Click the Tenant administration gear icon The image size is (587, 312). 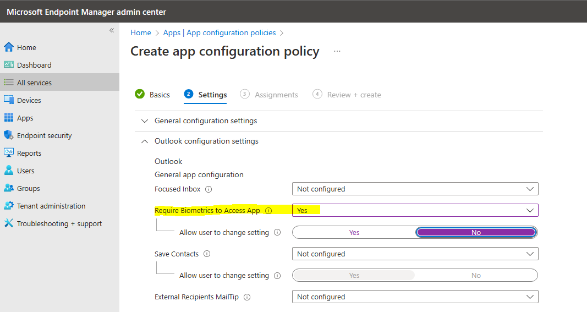[9, 206]
